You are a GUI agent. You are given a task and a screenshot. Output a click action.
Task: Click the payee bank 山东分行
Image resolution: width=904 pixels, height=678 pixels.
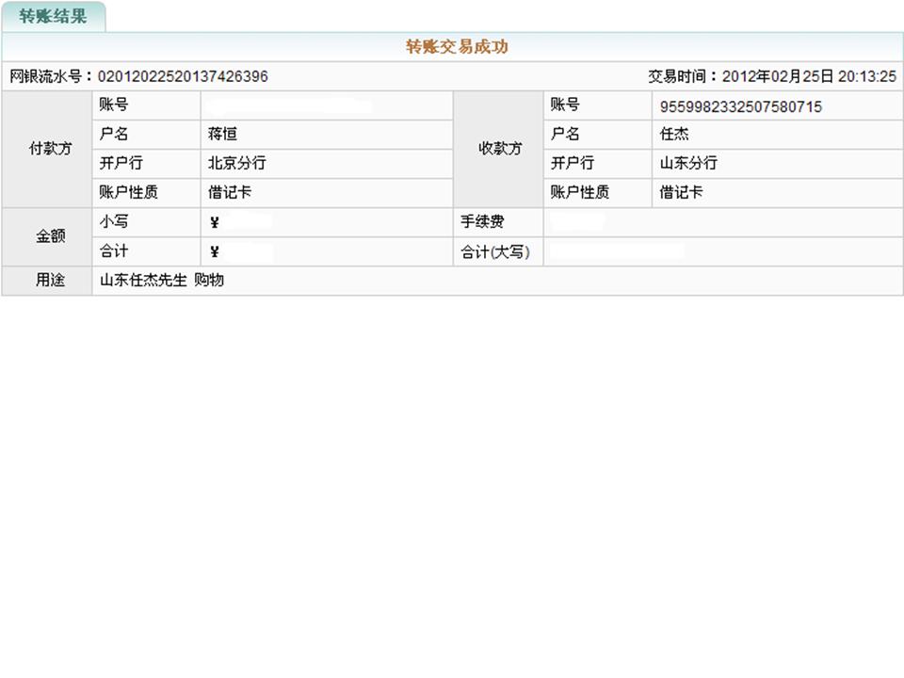pos(688,163)
